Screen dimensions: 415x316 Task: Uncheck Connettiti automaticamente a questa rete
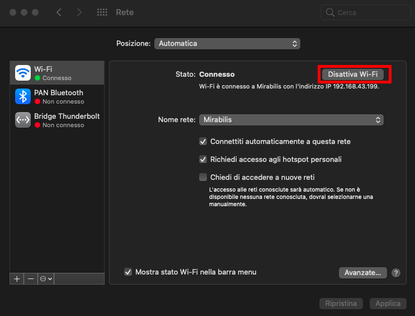click(204, 142)
